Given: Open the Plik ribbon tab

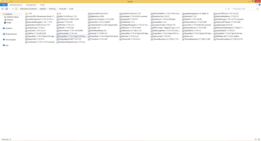Looking at the screenshot, I should (4, 5).
